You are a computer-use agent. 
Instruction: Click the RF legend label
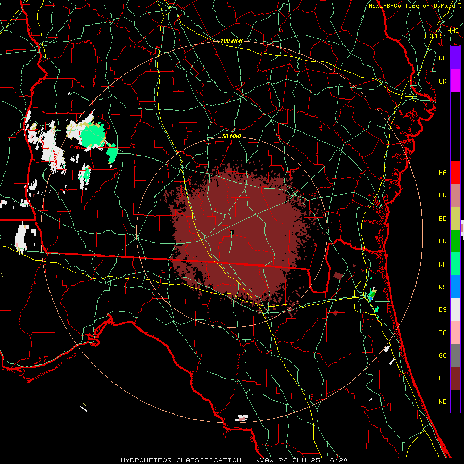pyautogui.click(x=442, y=58)
